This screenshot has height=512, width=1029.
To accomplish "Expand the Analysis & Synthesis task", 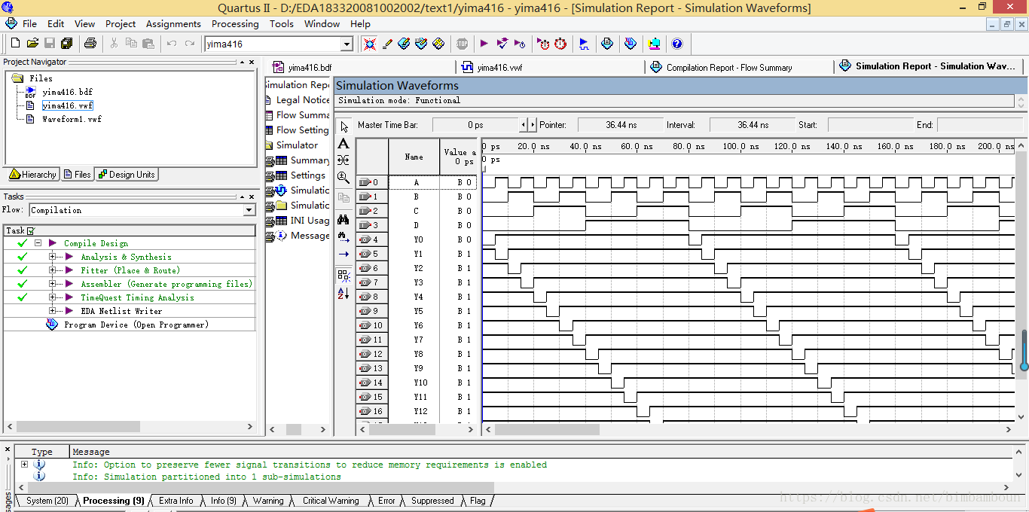I will pos(53,257).
